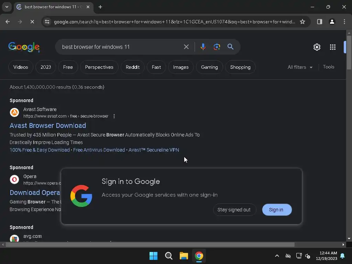The width and height of the screenshot is (352, 264).
Task: Click the Avast Software favicon
Action: coord(14,112)
